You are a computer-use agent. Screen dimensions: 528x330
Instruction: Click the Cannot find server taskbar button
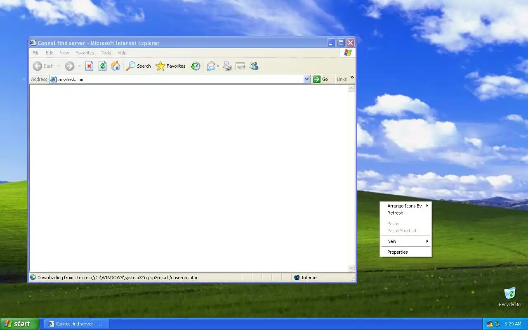pyautogui.click(x=77, y=324)
